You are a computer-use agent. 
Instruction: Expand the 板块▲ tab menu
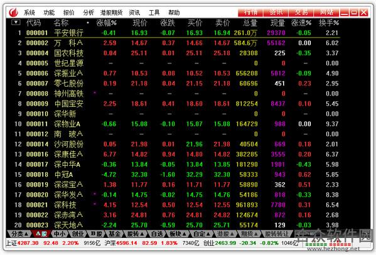tap(178, 234)
